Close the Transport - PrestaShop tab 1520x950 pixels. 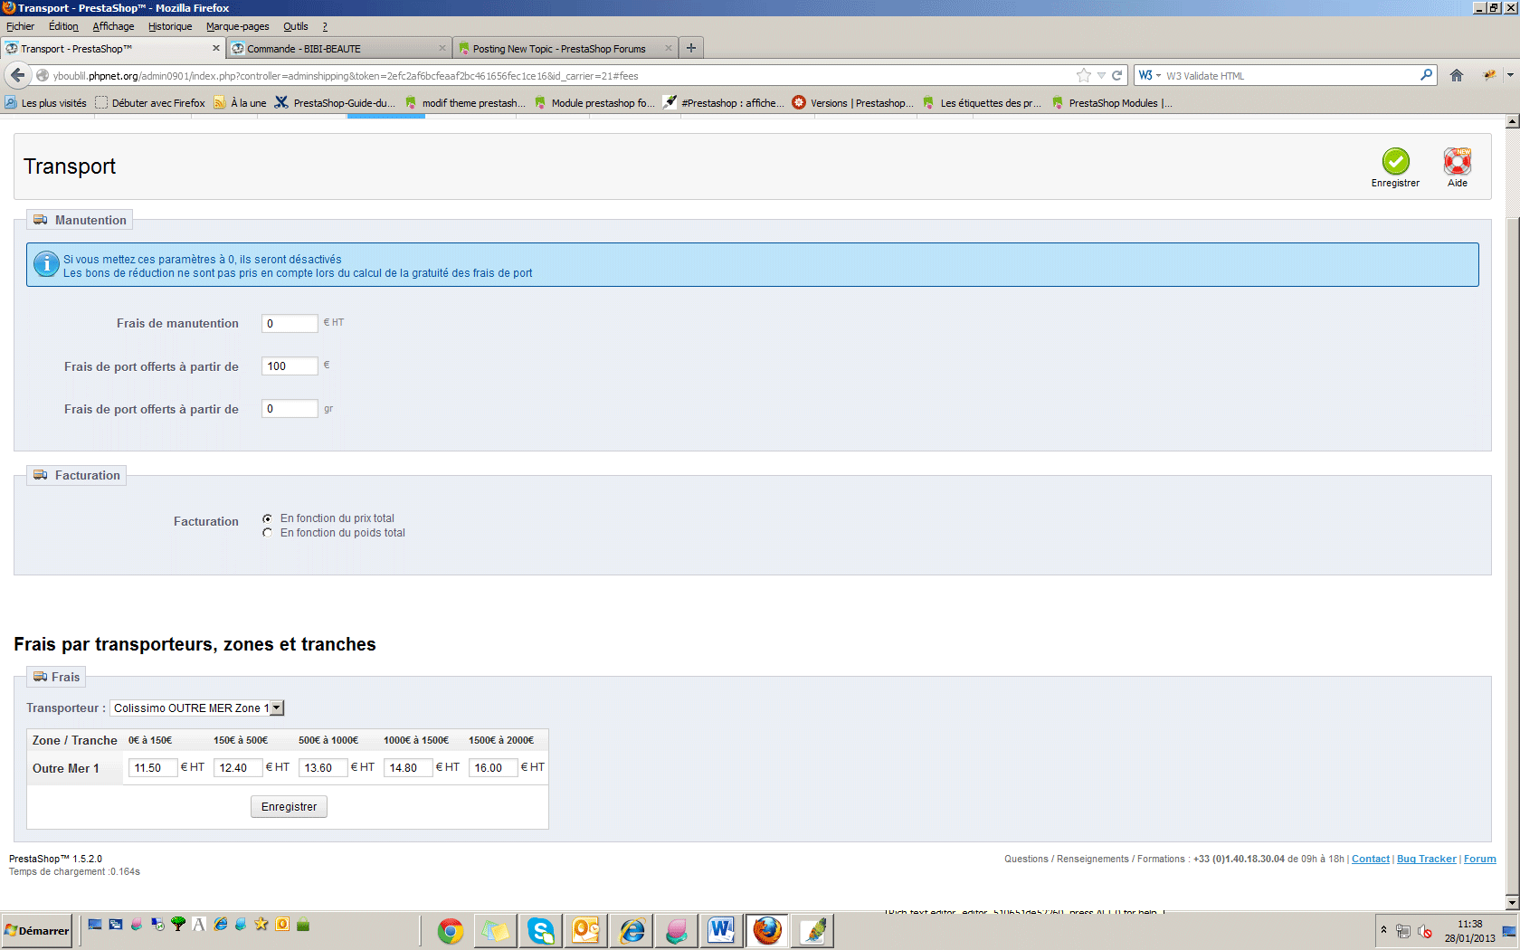point(216,48)
